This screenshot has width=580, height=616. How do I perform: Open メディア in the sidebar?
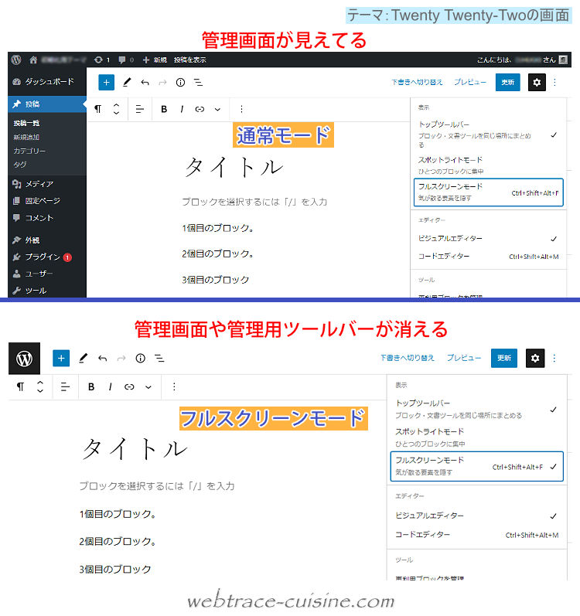[x=47, y=184]
